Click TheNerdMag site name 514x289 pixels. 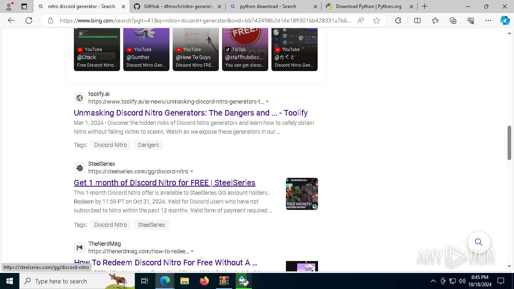pyautogui.click(x=104, y=244)
